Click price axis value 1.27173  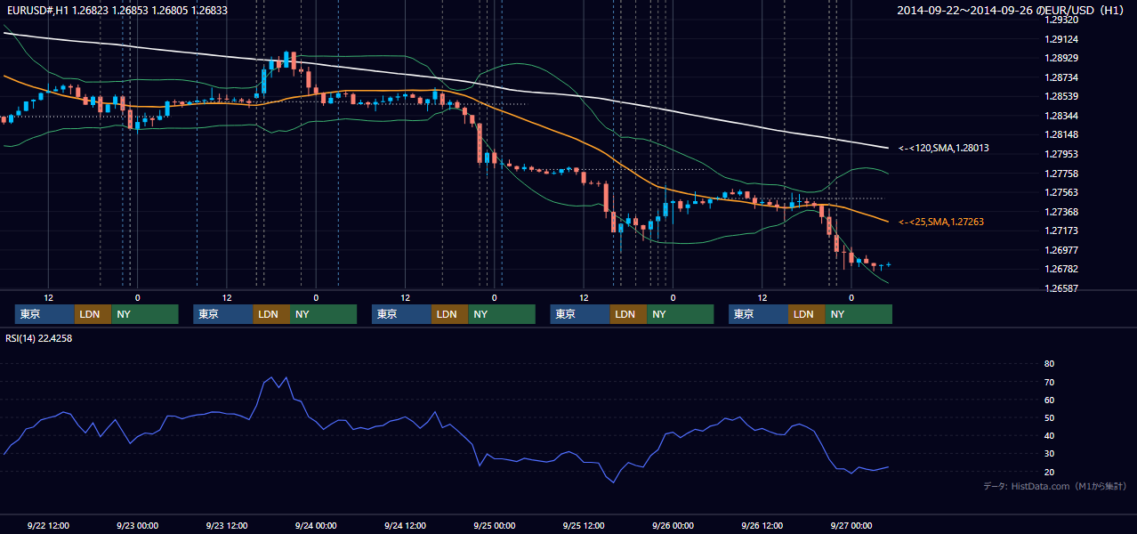pos(1060,231)
